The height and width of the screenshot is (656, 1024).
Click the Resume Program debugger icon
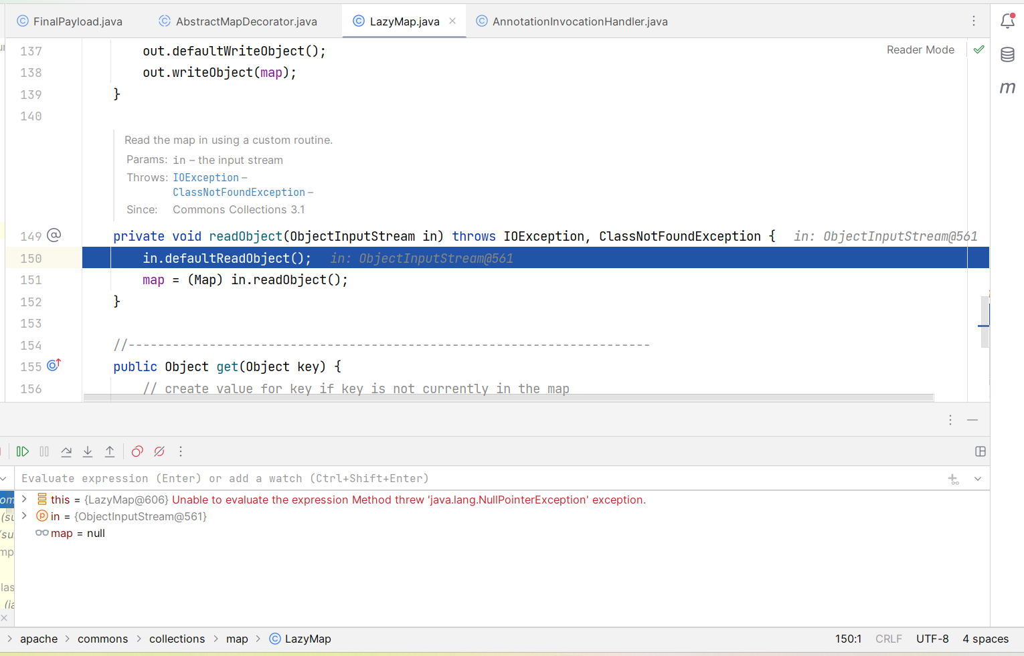[23, 451]
